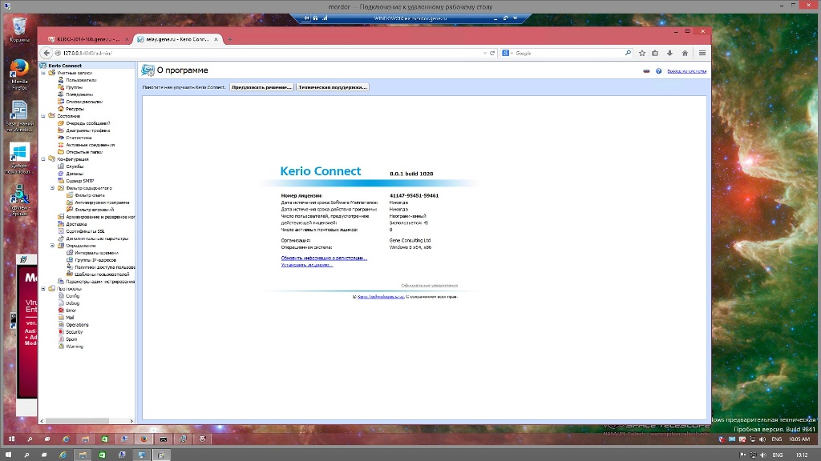Image resolution: width=821 pixels, height=461 pixels.
Task: Open the Firefox hamburger menu
Action: pyautogui.click(x=702, y=53)
